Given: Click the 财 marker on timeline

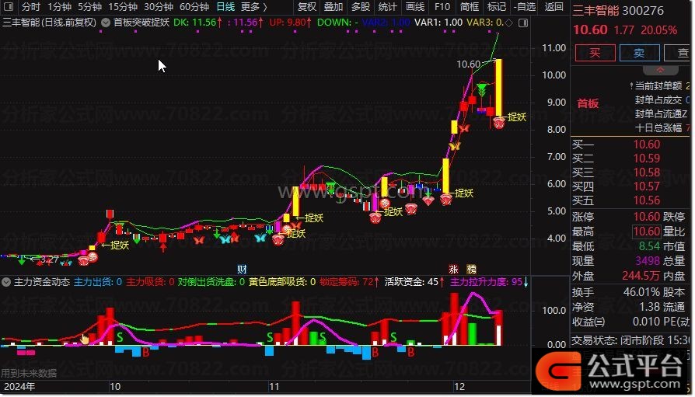Looking at the screenshot, I should (x=242, y=270).
